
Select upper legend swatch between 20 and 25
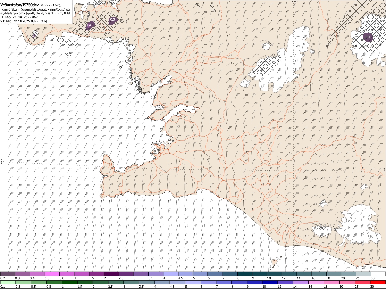[x=349, y=274]
